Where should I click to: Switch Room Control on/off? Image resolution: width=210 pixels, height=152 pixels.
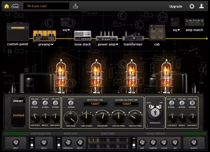[134, 143]
